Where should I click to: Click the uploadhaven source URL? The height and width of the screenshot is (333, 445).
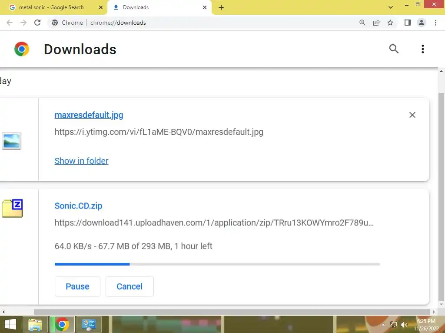tap(214, 223)
